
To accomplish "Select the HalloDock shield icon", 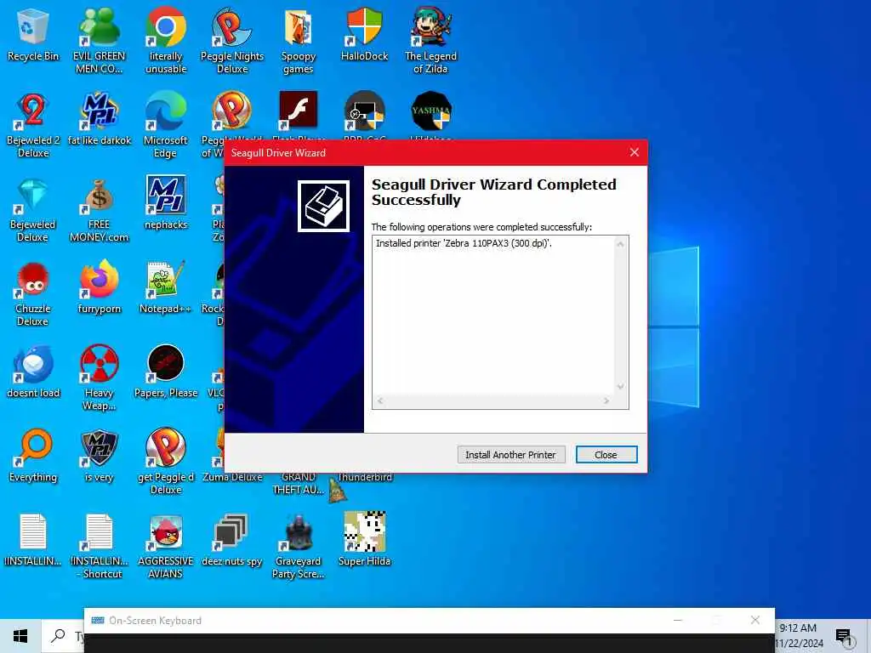I will (x=364, y=34).
